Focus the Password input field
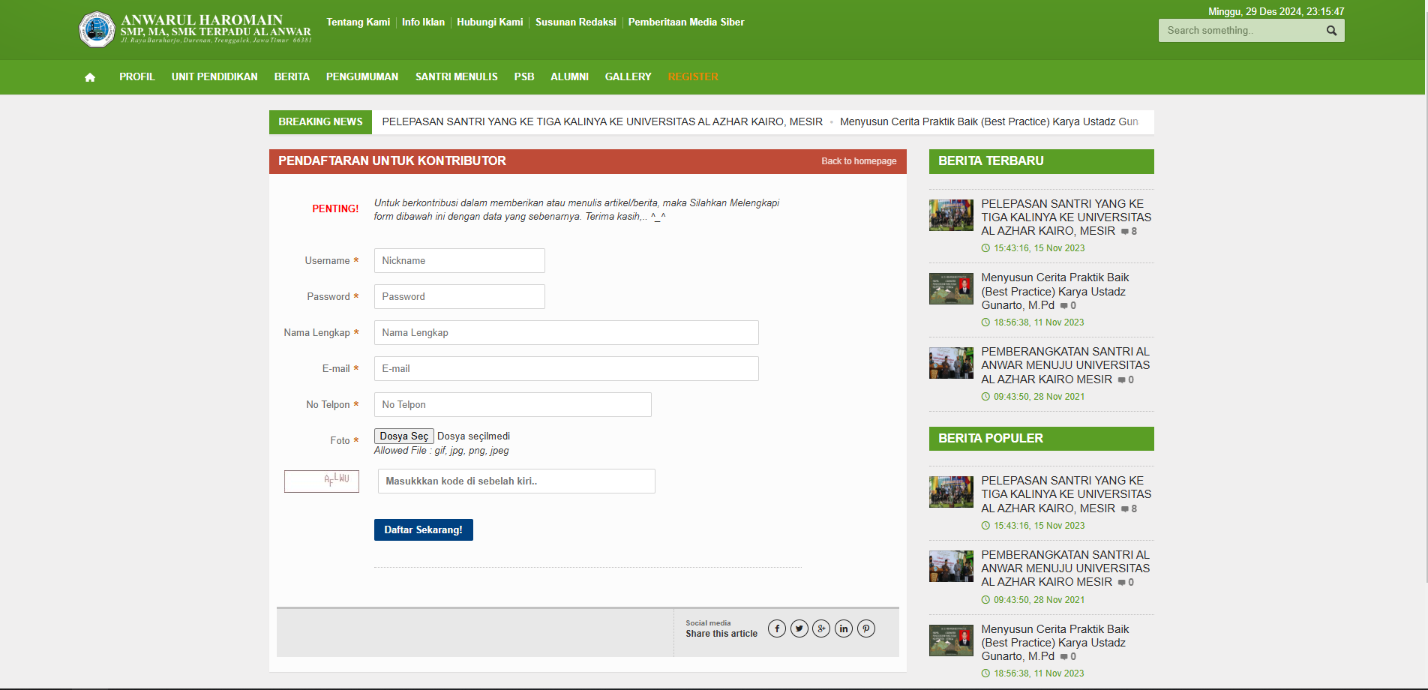The width and height of the screenshot is (1428, 690). coord(460,297)
